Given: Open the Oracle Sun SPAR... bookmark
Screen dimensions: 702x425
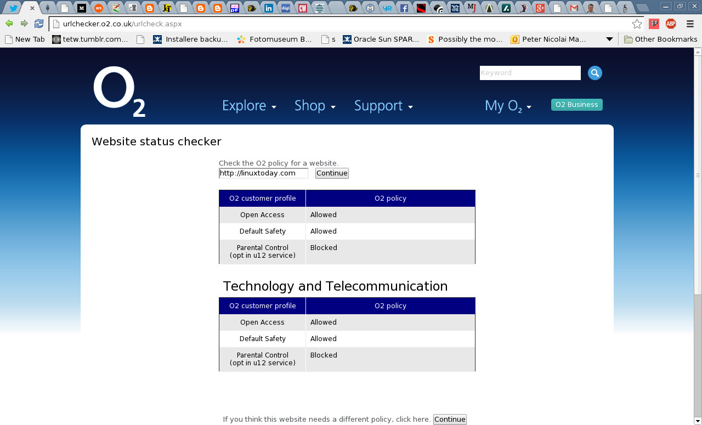Looking at the screenshot, I should click(381, 39).
